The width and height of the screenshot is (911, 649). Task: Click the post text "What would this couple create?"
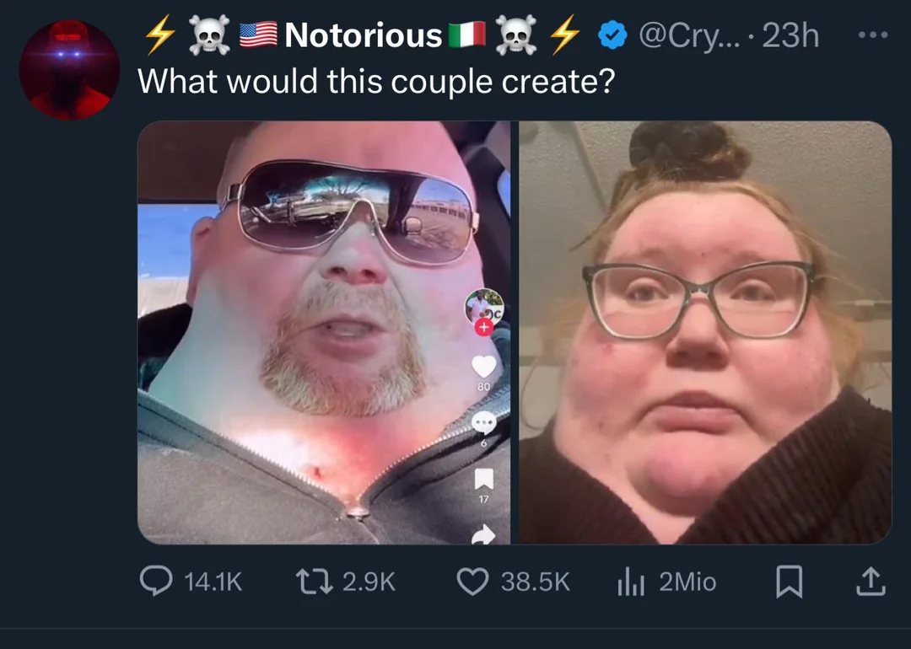pyautogui.click(x=376, y=81)
